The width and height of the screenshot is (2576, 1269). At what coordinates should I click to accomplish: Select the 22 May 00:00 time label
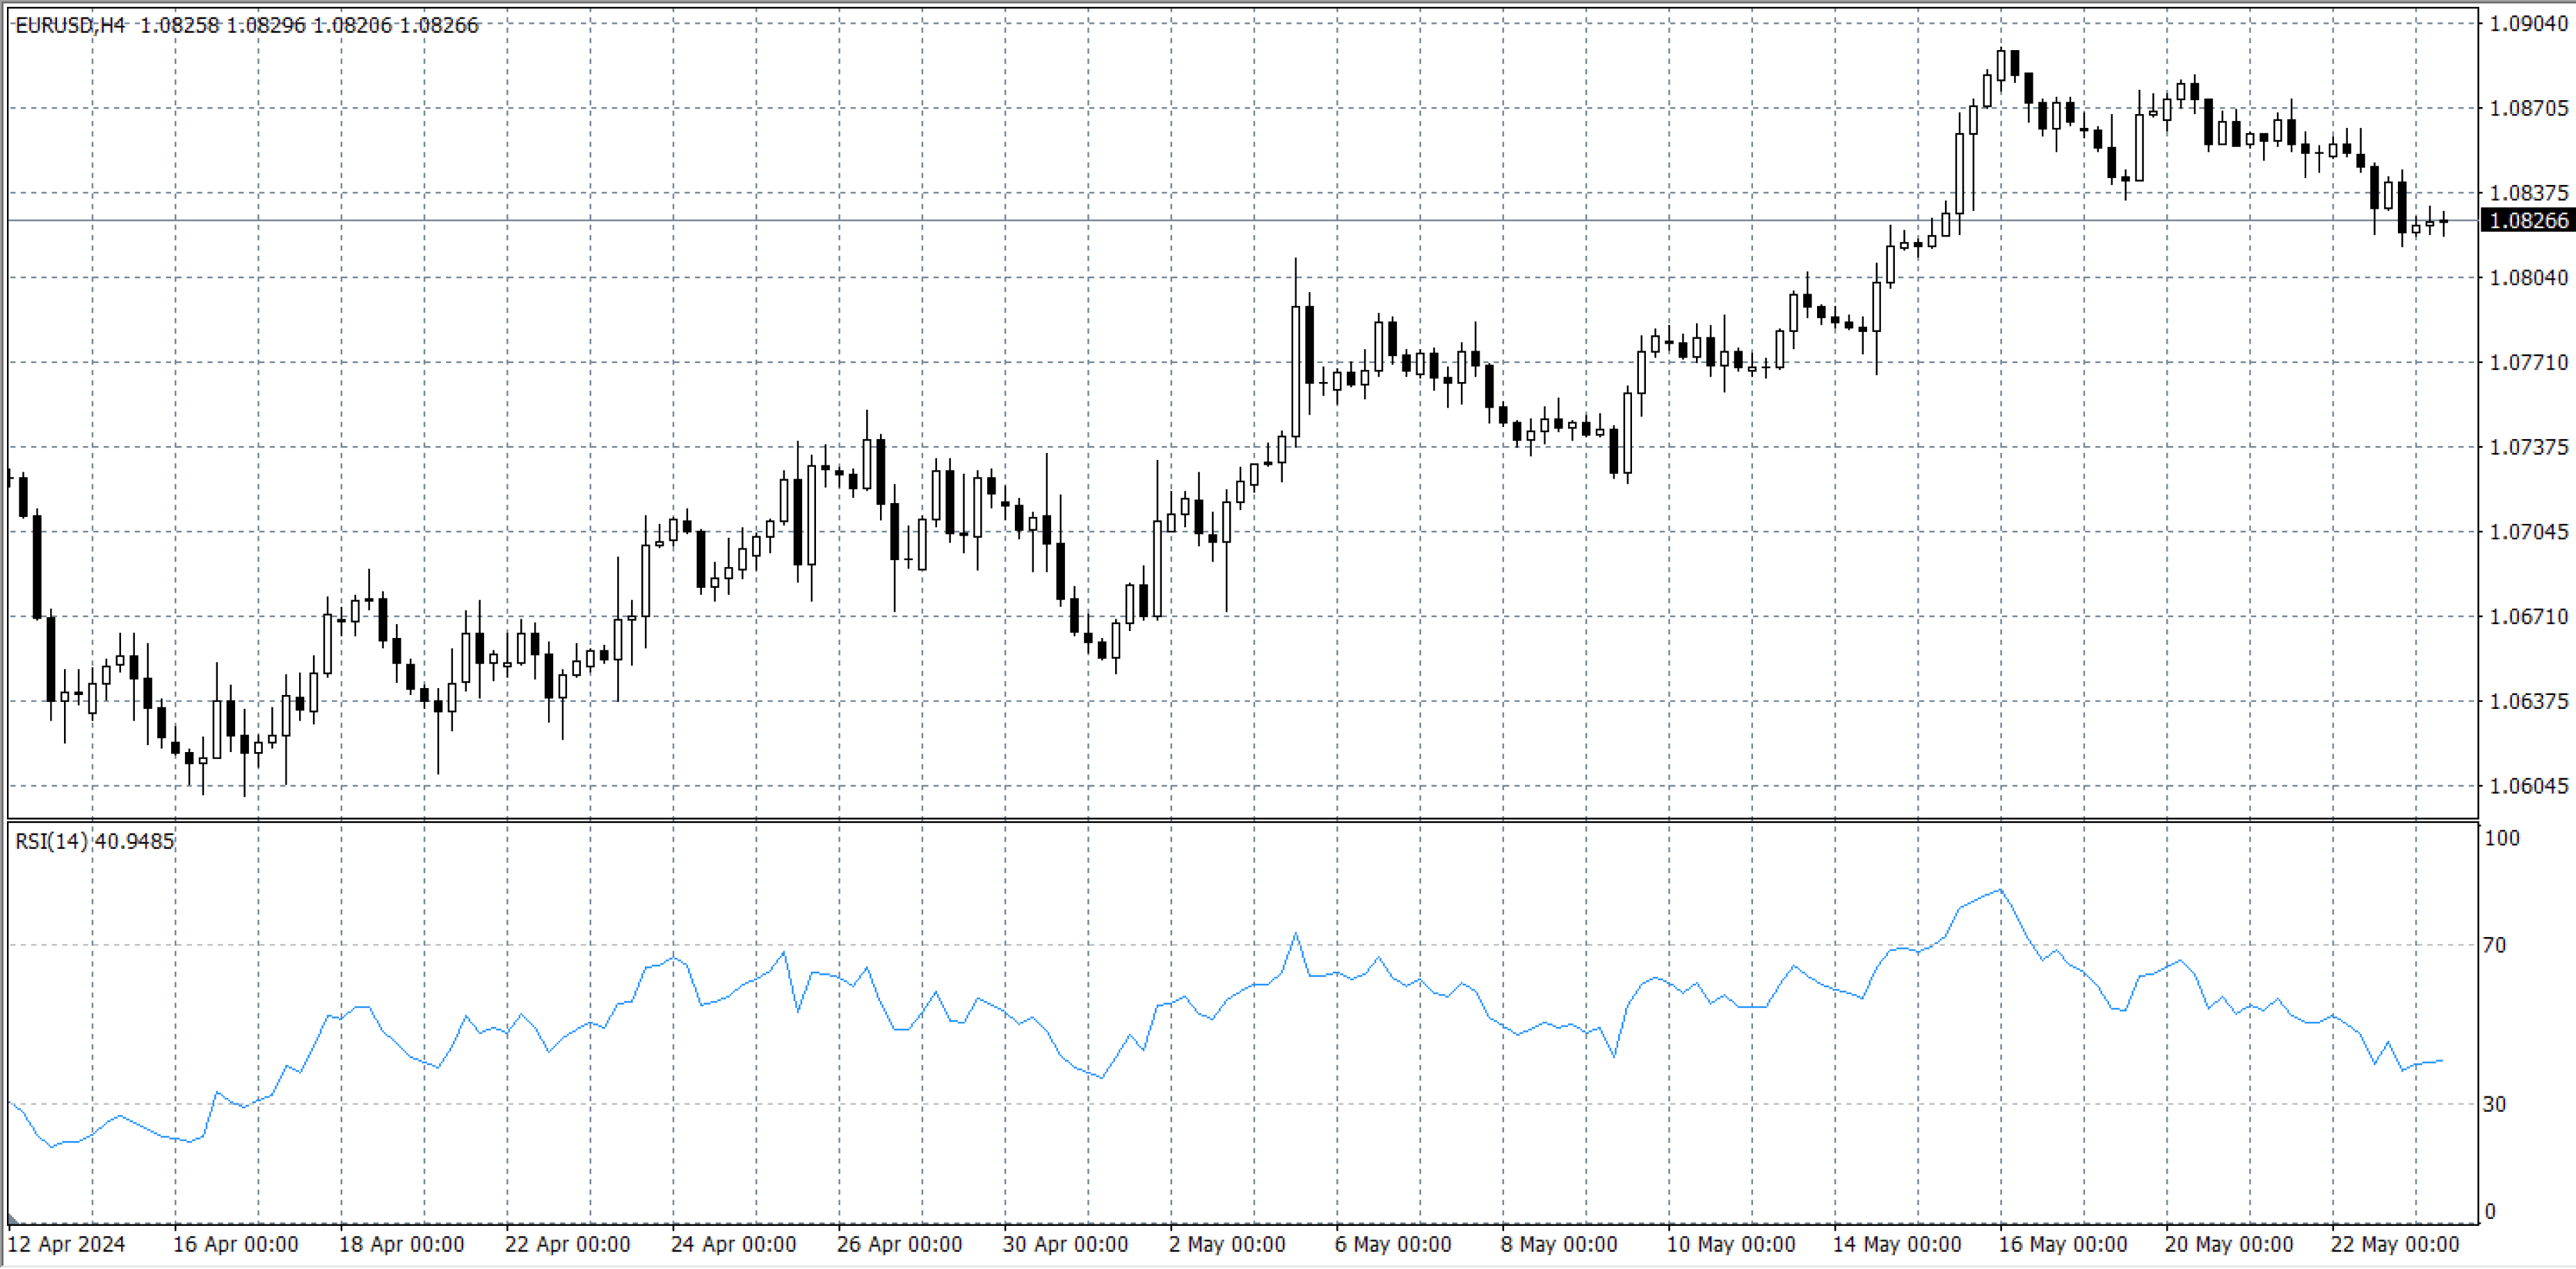2394,1244
